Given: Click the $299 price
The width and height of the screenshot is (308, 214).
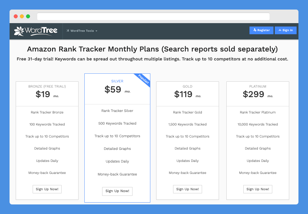Looking at the screenshot, I should click(253, 94).
